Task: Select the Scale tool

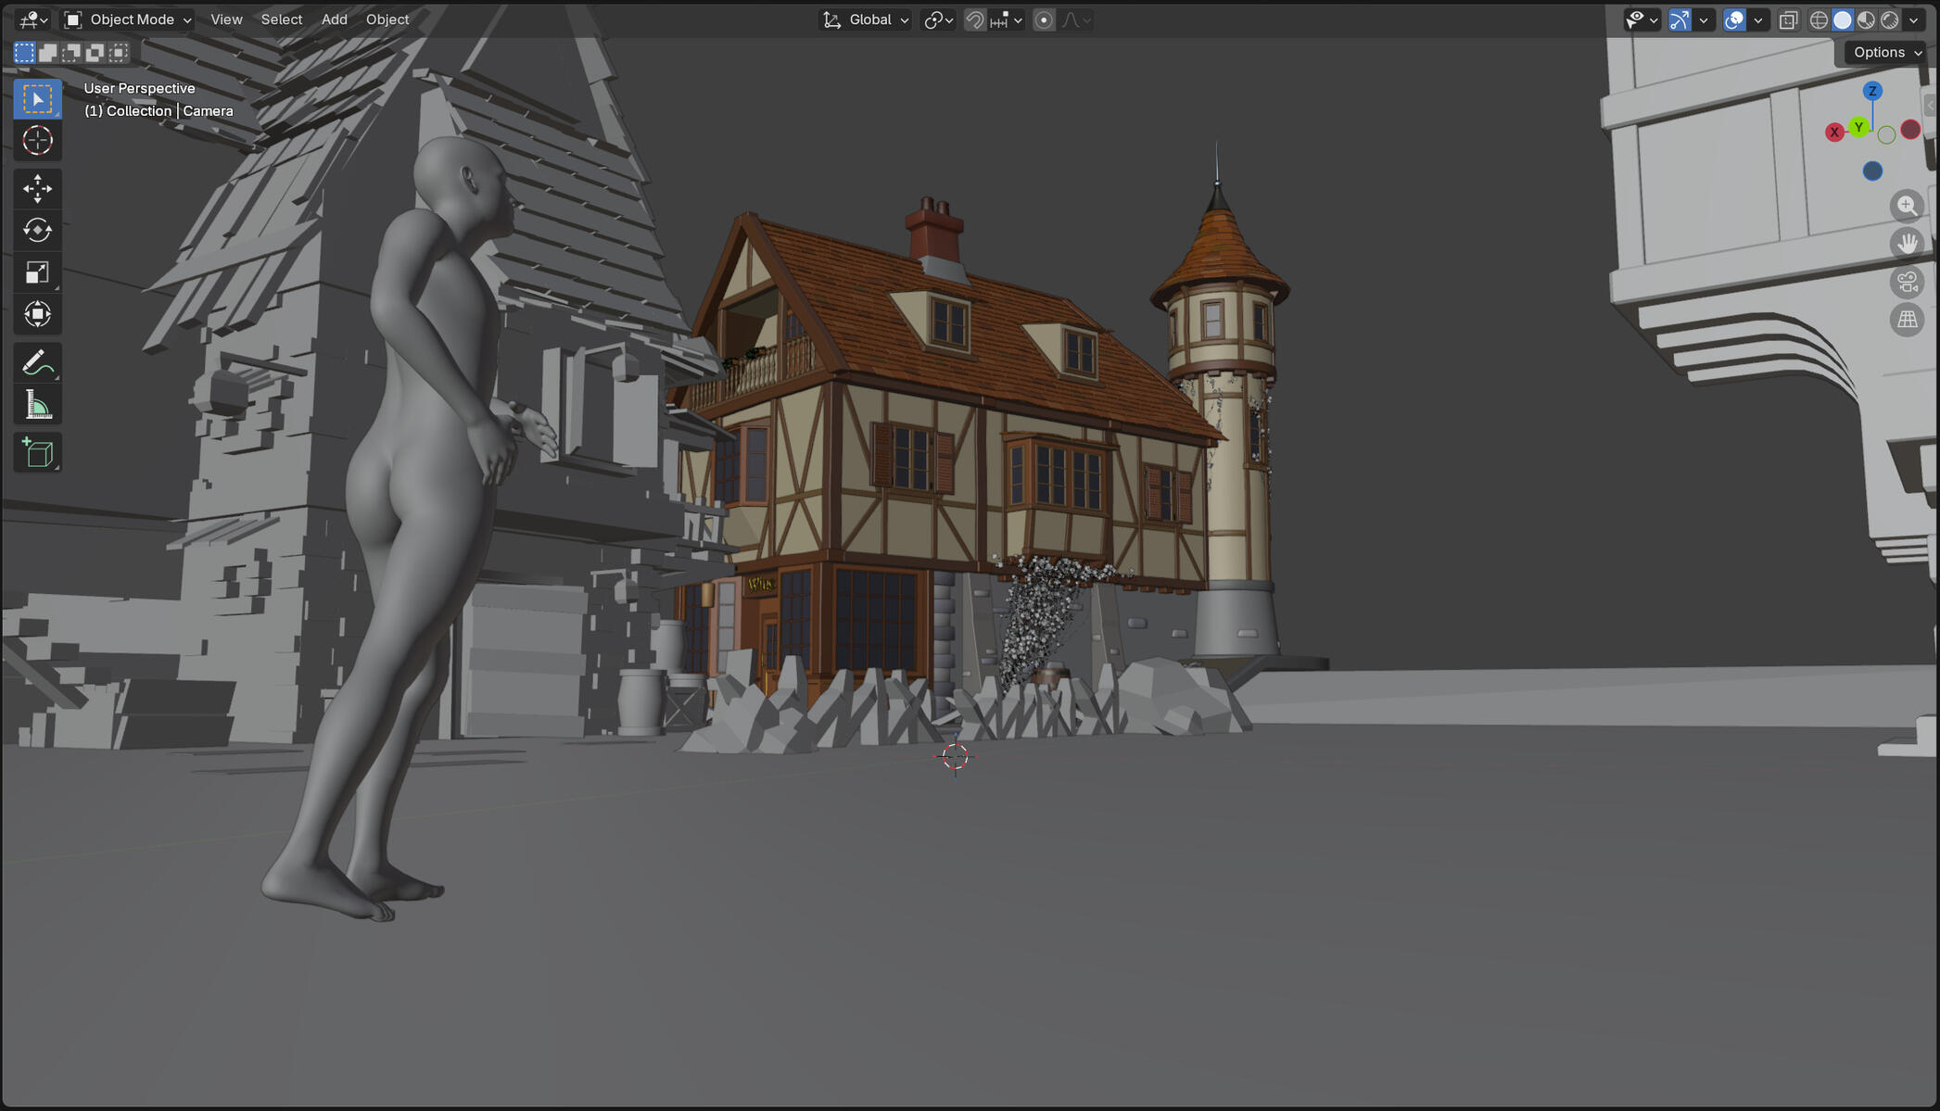Action: pos(37,272)
